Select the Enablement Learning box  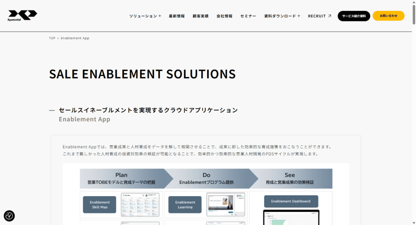coord(185,205)
